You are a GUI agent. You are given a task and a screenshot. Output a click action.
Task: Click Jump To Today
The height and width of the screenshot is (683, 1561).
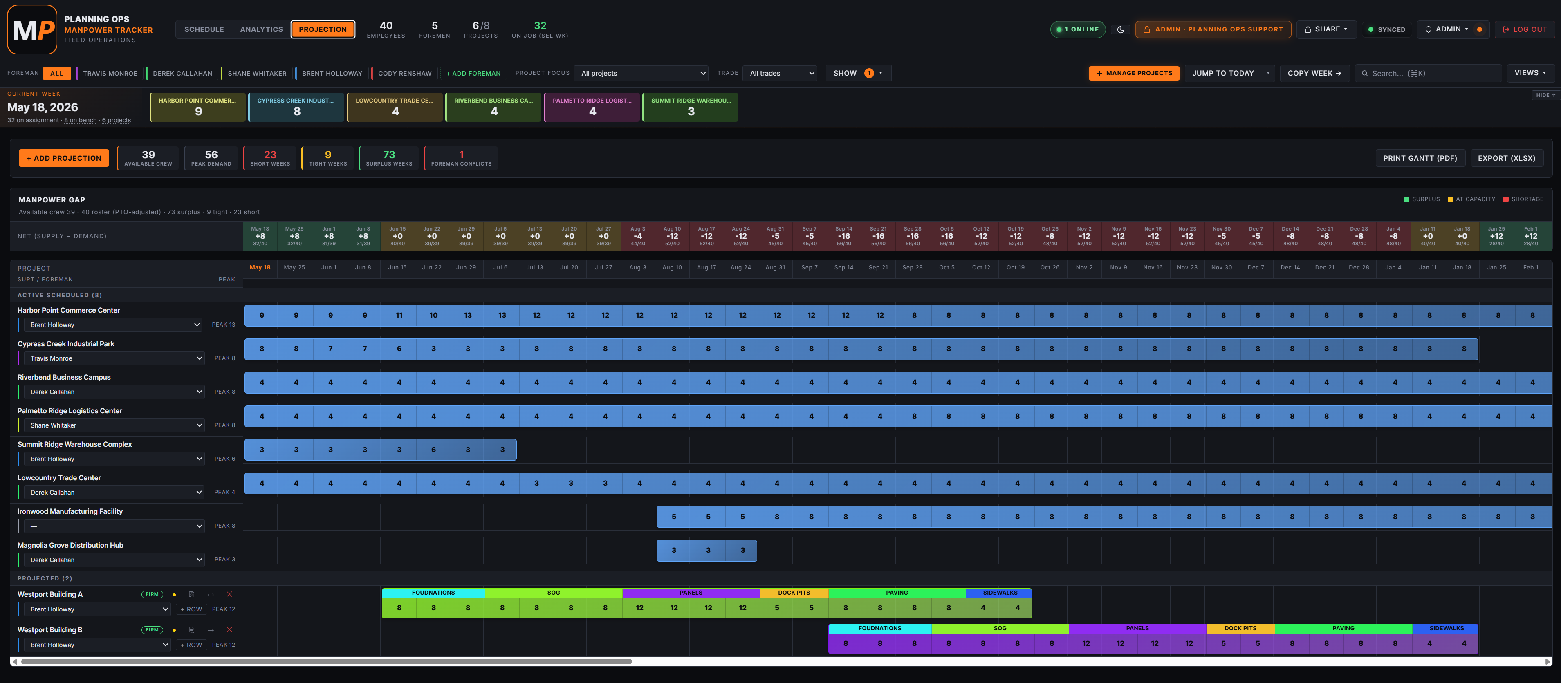[1223, 73]
